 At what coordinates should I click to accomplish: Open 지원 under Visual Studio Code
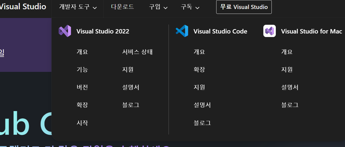199,87
